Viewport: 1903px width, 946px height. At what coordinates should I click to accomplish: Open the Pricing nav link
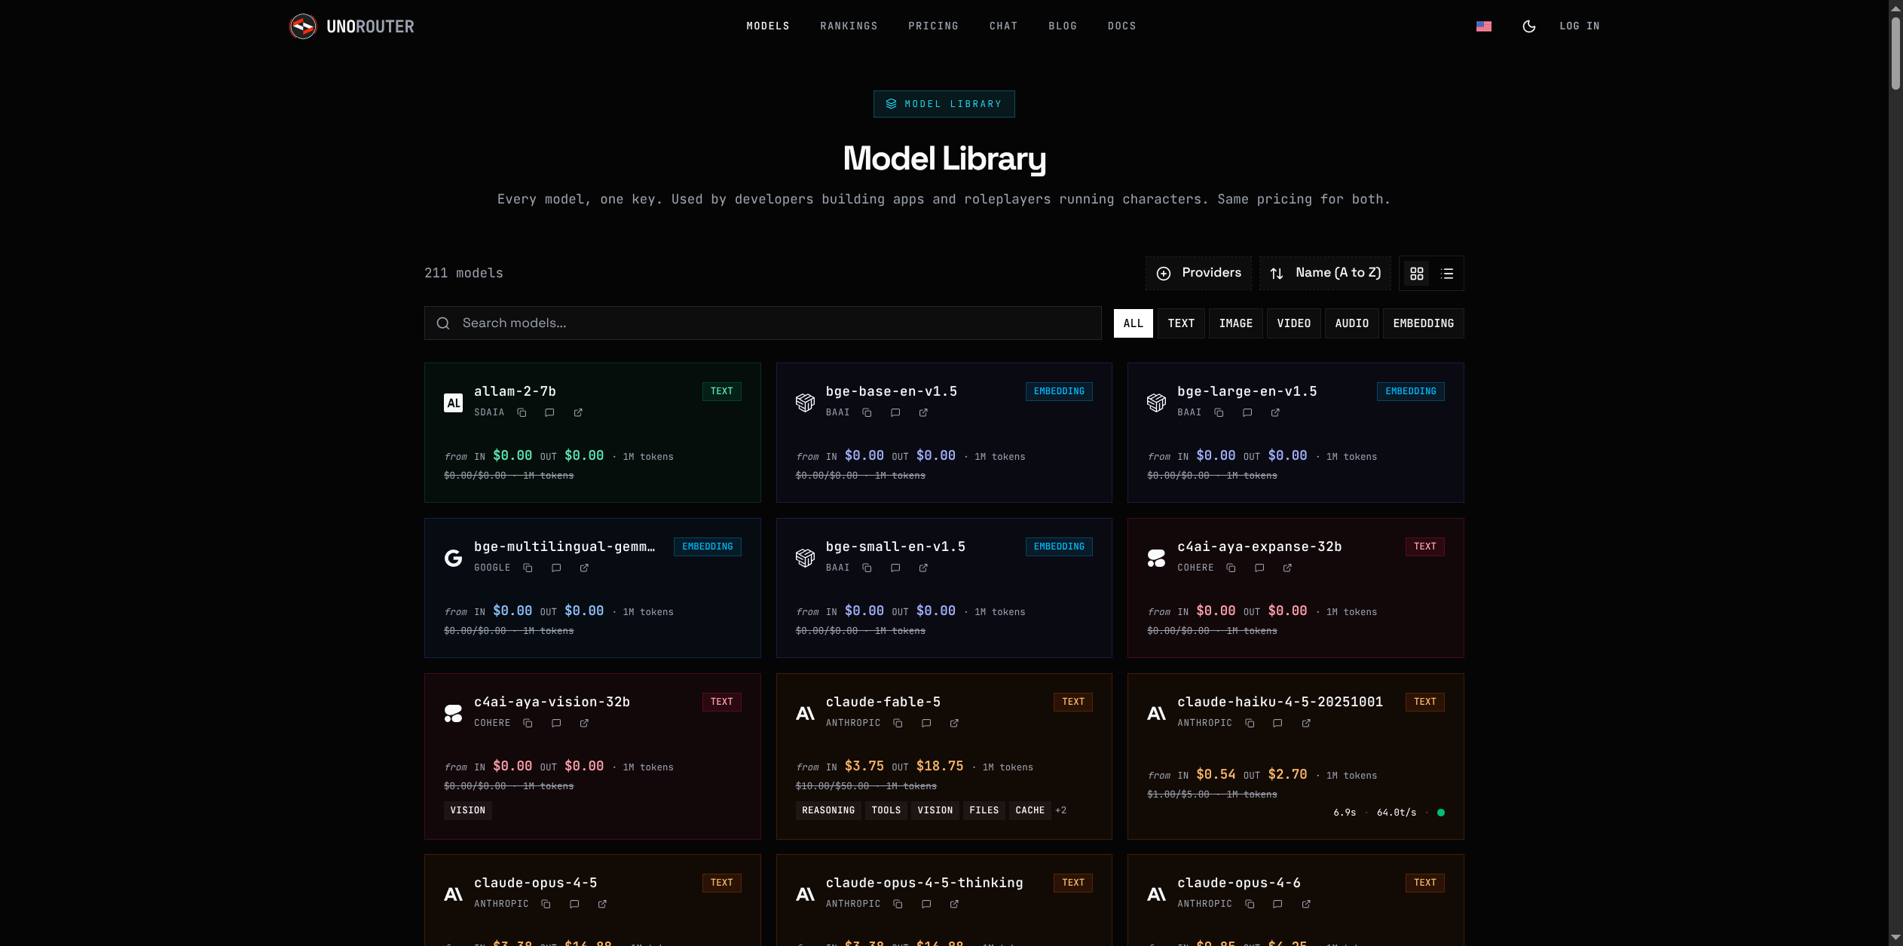(x=933, y=26)
